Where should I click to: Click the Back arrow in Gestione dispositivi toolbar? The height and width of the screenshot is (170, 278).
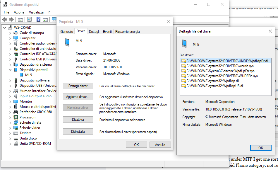[x=5, y=19]
